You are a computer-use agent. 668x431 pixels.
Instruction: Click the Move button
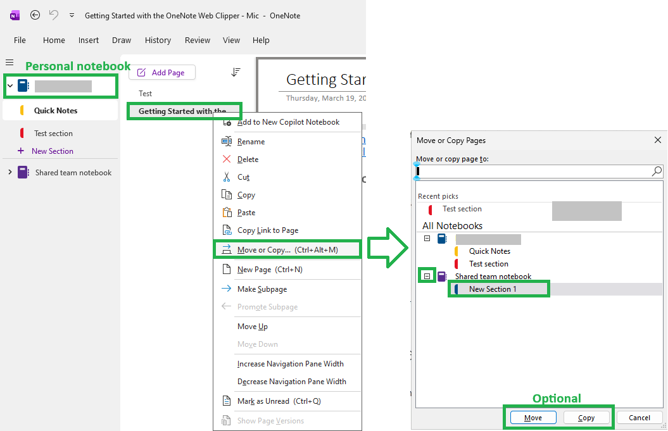533,418
